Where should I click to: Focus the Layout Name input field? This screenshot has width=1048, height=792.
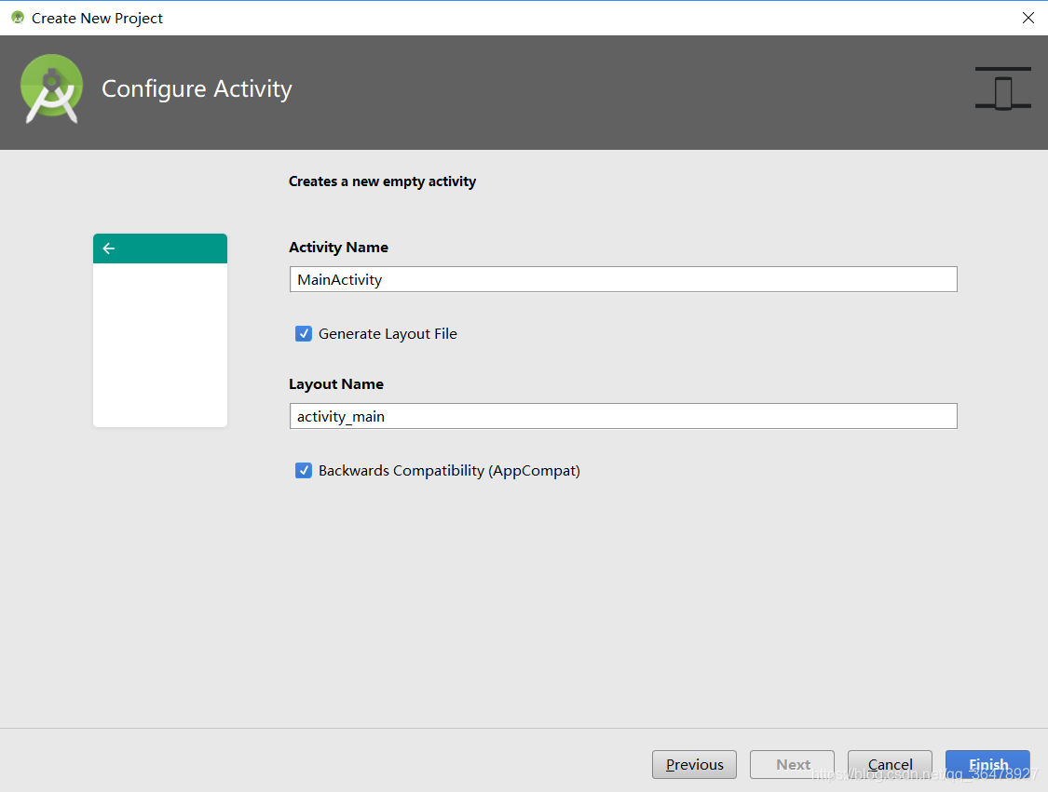(x=623, y=416)
